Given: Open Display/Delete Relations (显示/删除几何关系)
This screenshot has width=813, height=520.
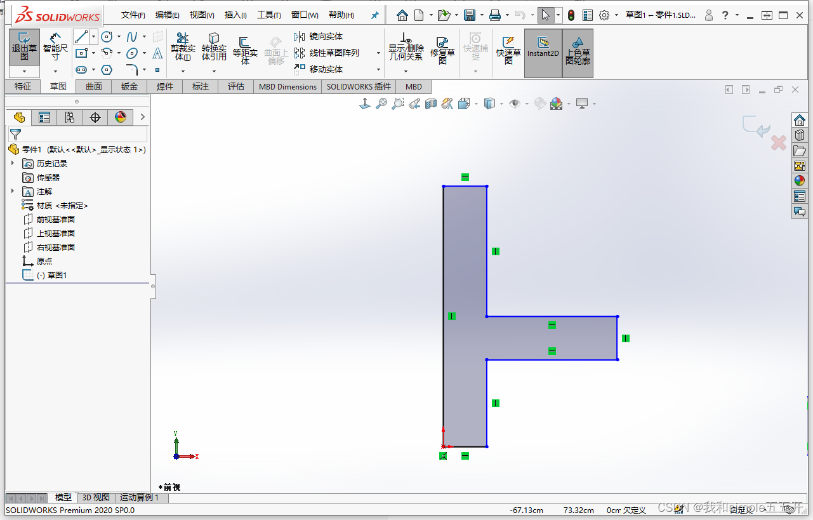Looking at the screenshot, I should (406, 48).
